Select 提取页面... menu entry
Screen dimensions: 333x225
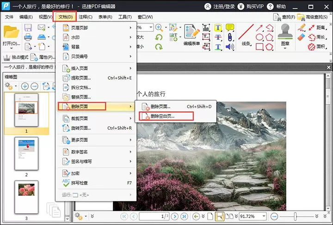point(97,78)
